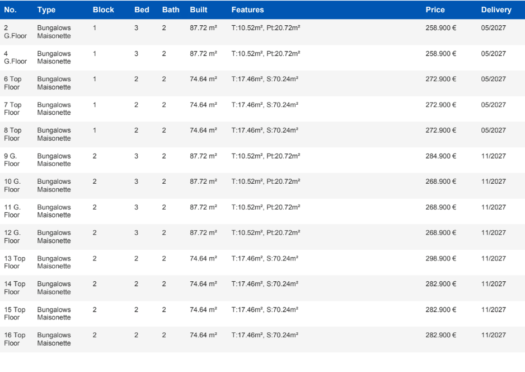
Task: Click the No. column header
Action: tap(11, 10)
